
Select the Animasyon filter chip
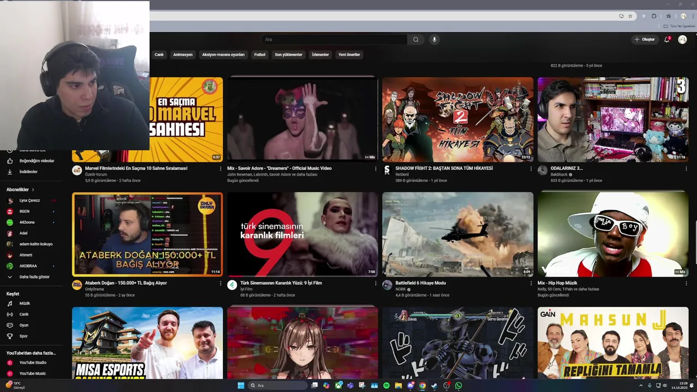[183, 54]
